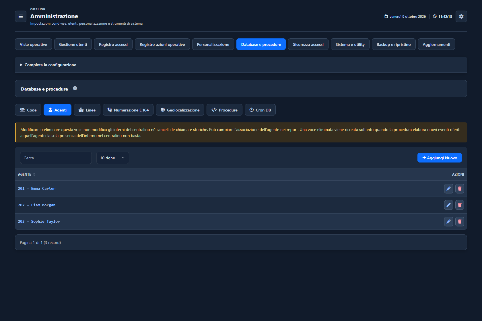Open the Sicurezza accessi tab

click(x=308, y=44)
